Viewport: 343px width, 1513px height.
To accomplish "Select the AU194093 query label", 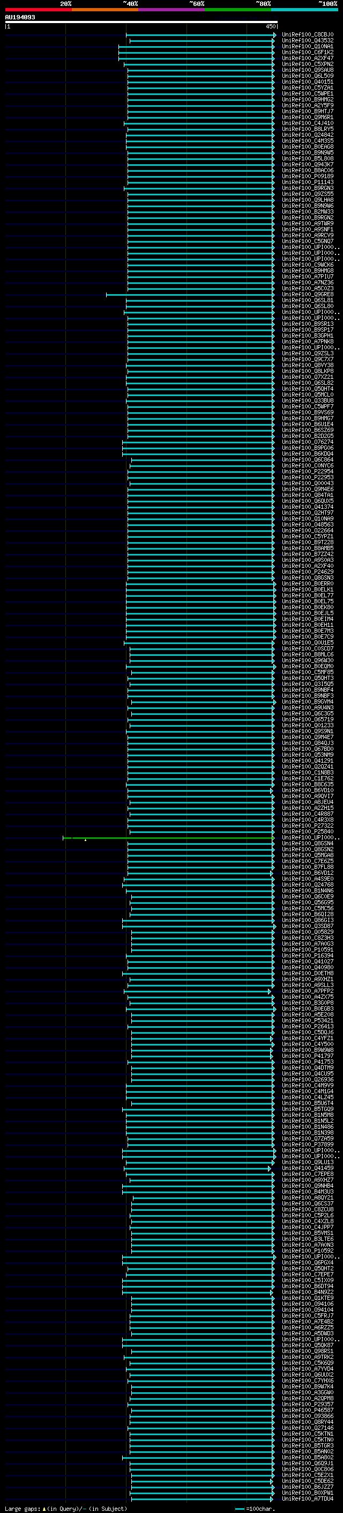I will coord(20,17).
